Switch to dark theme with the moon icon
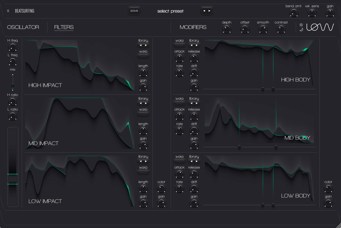 pos(301,29)
